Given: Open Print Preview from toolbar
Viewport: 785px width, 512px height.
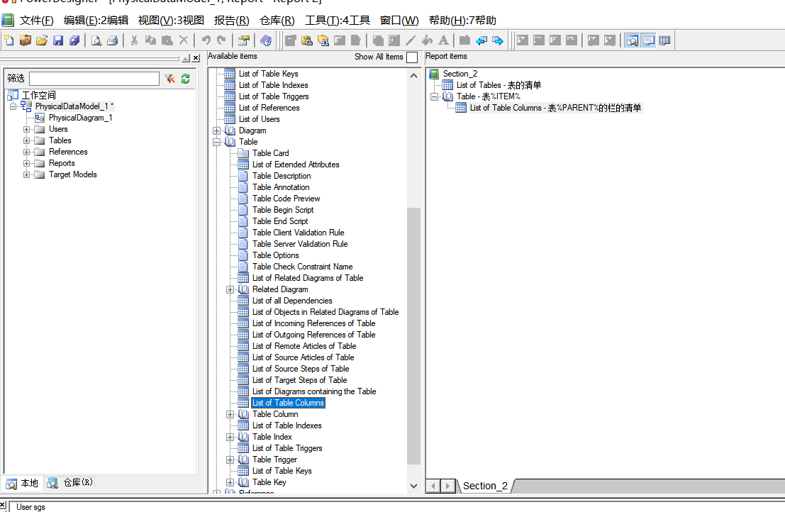Looking at the screenshot, I should 96,40.
